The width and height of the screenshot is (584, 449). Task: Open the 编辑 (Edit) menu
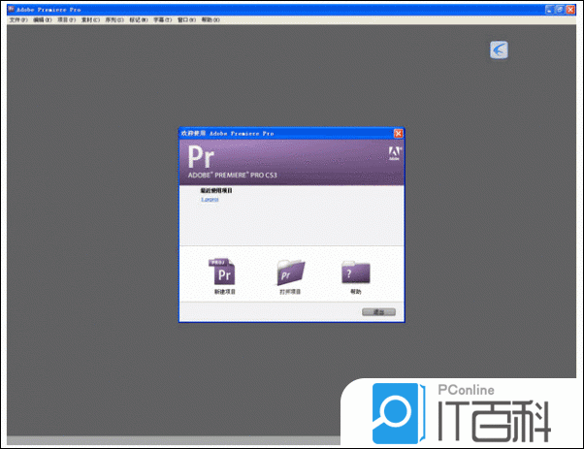click(x=42, y=19)
